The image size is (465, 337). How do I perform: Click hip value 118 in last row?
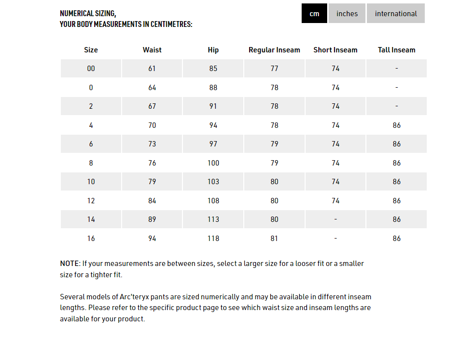pos(213,239)
